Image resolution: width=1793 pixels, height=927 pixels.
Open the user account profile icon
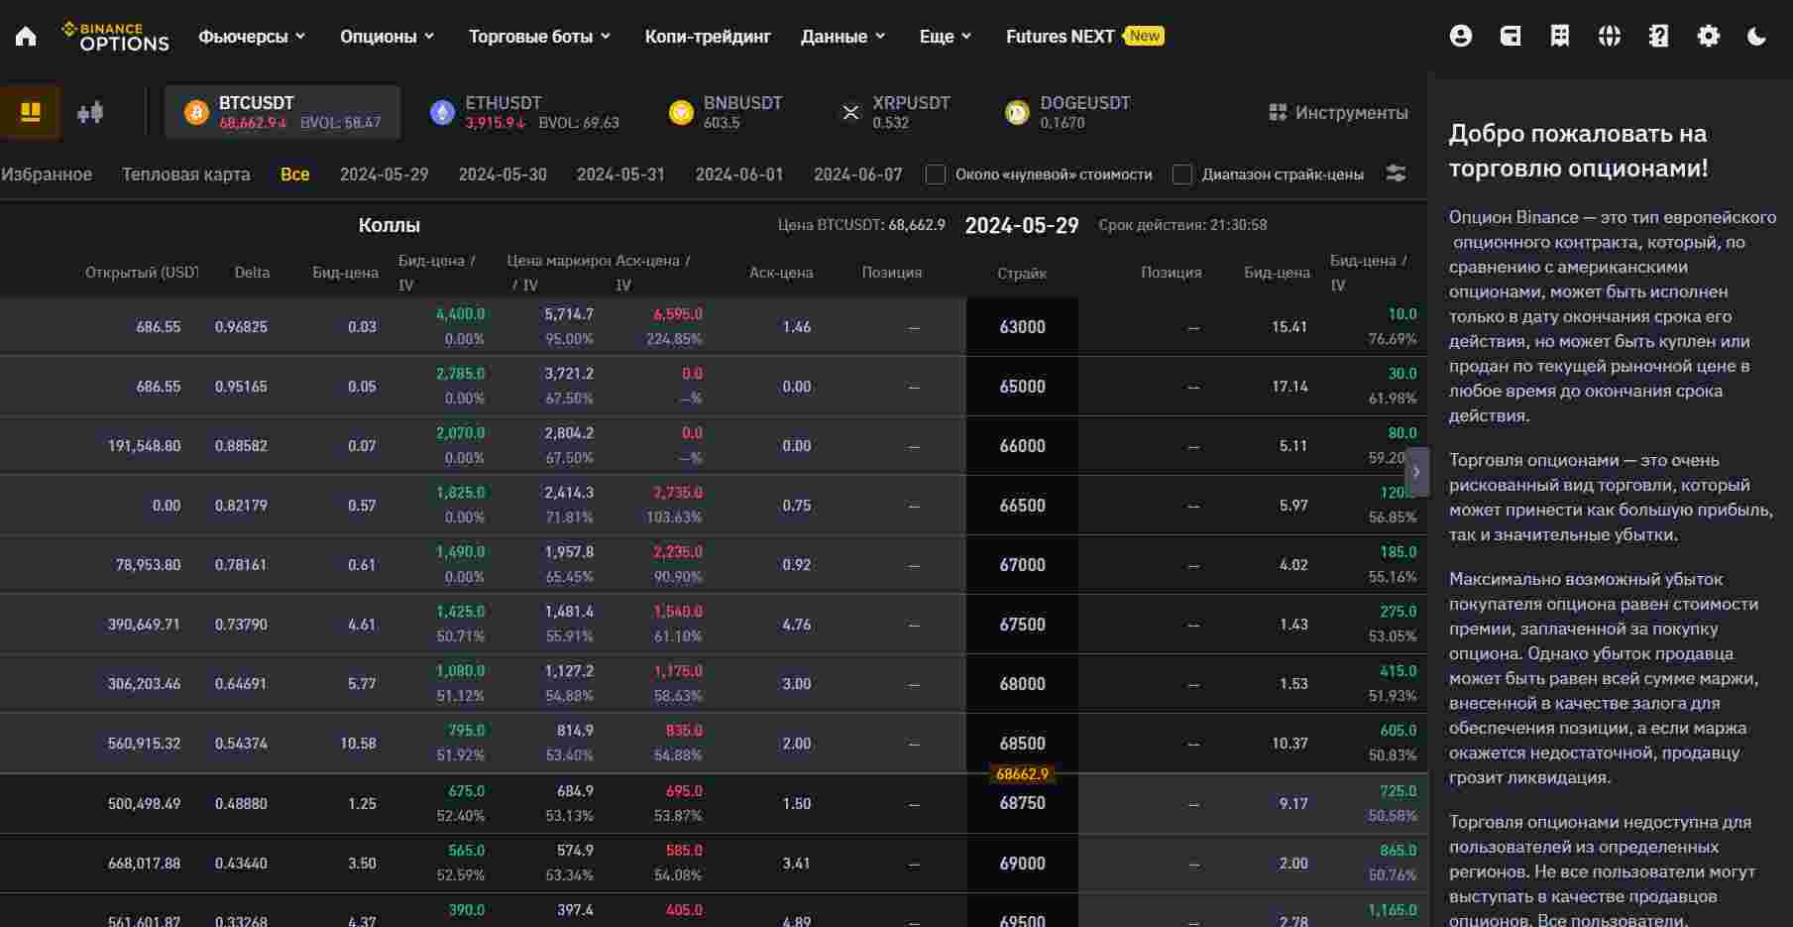(1461, 37)
